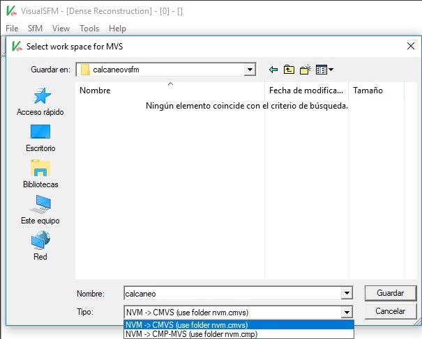
Task: Collapse the Tipo file type dropdown
Action: (x=345, y=312)
